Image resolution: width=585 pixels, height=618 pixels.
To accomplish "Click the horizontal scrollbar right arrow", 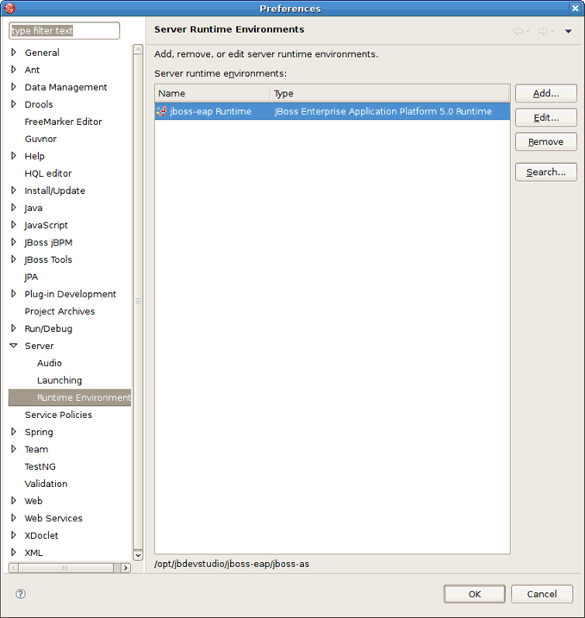I will [x=126, y=568].
